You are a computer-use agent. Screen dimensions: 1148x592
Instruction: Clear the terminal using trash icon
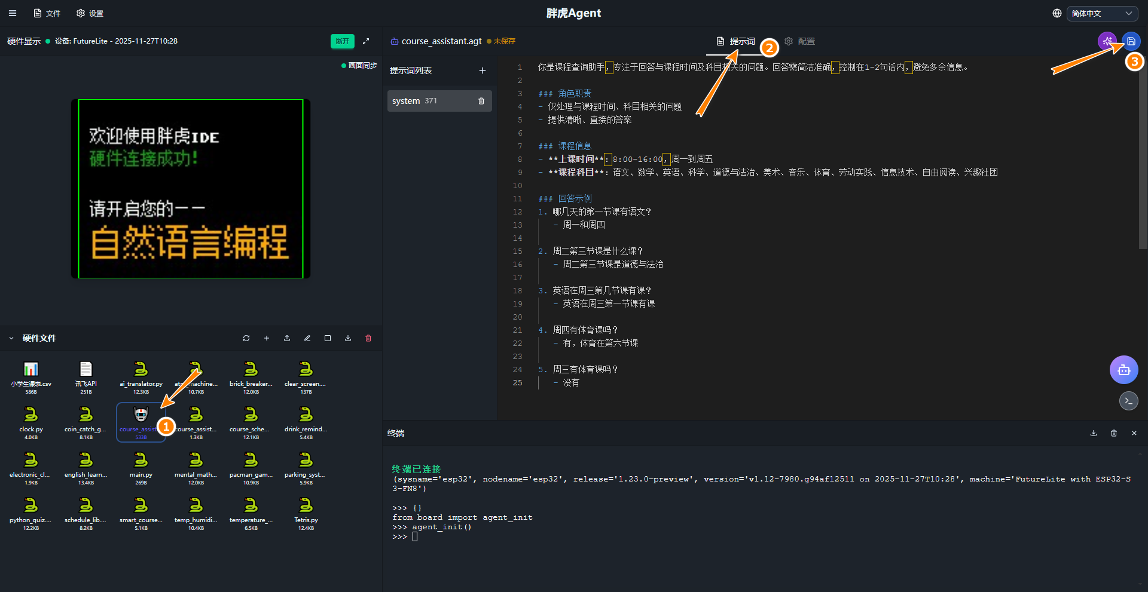pyautogui.click(x=1114, y=433)
